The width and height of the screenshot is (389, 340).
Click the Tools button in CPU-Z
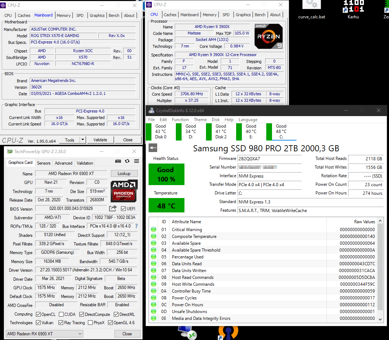(70, 140)
